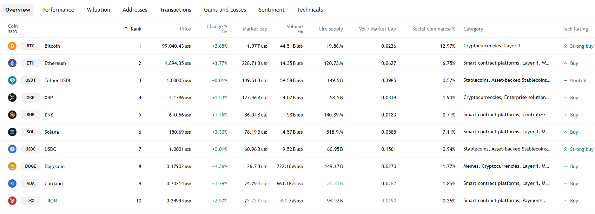Open the Gains and Losses tab

tap(225, 10)
